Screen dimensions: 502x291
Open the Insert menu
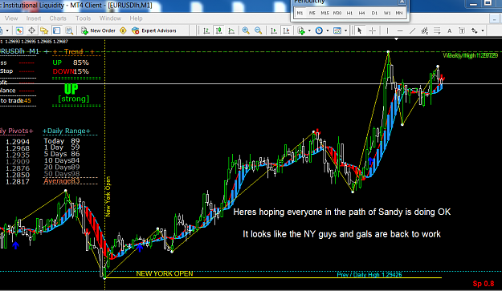(34, 18)
